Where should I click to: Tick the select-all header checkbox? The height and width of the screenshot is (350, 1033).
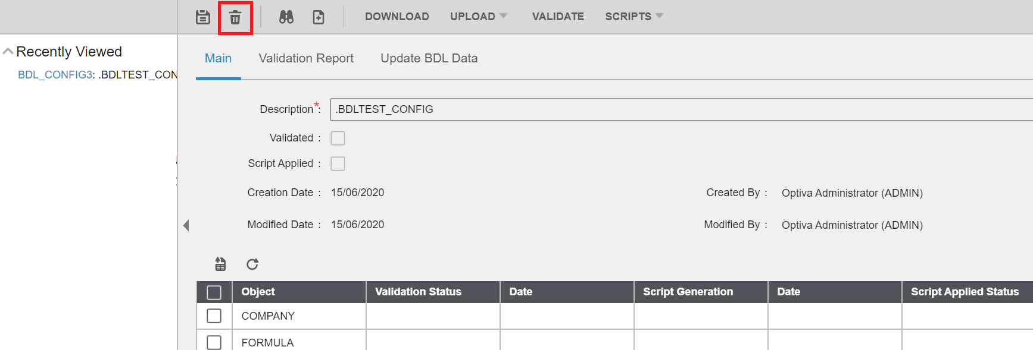[x=214, y=292]
